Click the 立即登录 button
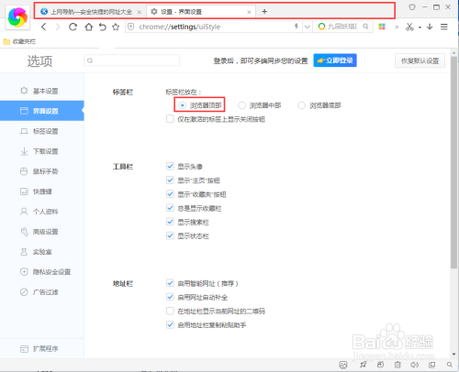Viewport: 459px width, 372px height. (x=335, y=60)
